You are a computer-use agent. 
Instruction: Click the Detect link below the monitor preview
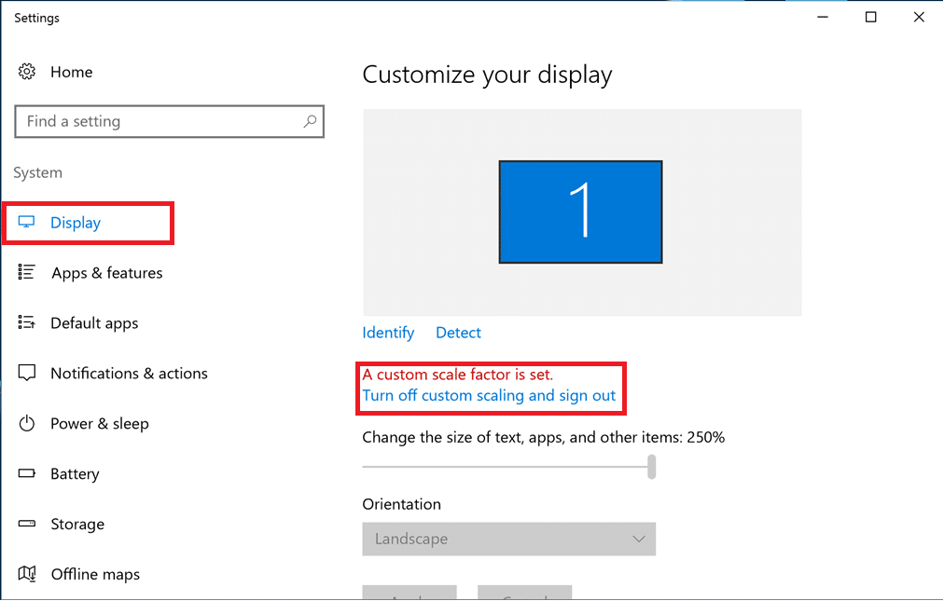(x=458, y=333)
